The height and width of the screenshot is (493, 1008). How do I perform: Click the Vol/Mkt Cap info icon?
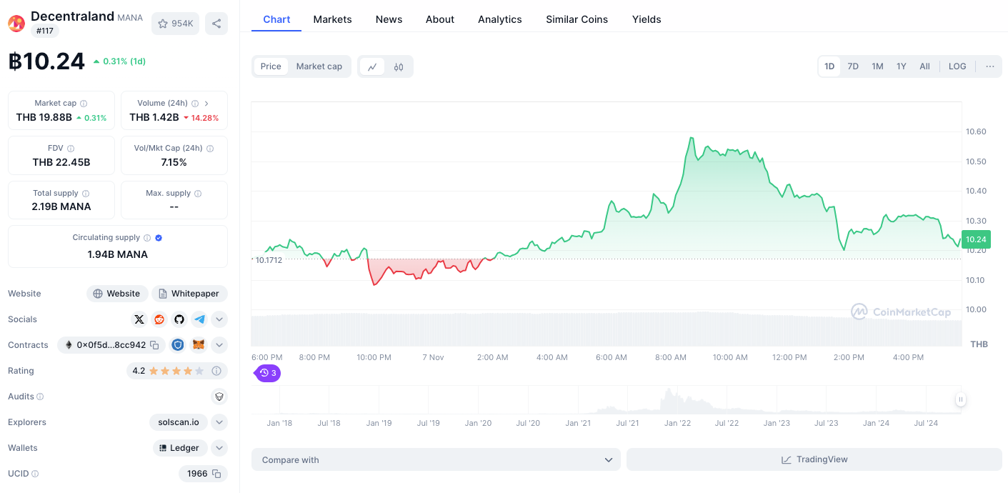(210, 149)
